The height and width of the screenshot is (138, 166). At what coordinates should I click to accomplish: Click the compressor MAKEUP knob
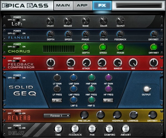pyautogui.click(x=118, y=62)
